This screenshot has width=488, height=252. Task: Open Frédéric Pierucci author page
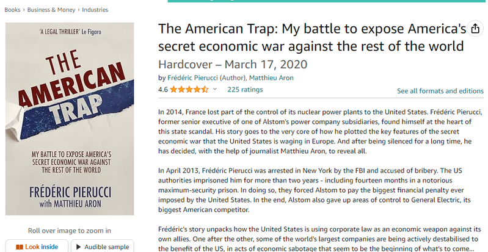point(192,77)
